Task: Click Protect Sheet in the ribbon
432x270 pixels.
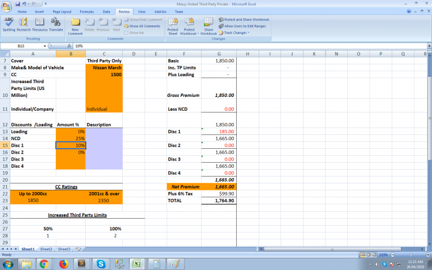Action: [x=172, y=25]
